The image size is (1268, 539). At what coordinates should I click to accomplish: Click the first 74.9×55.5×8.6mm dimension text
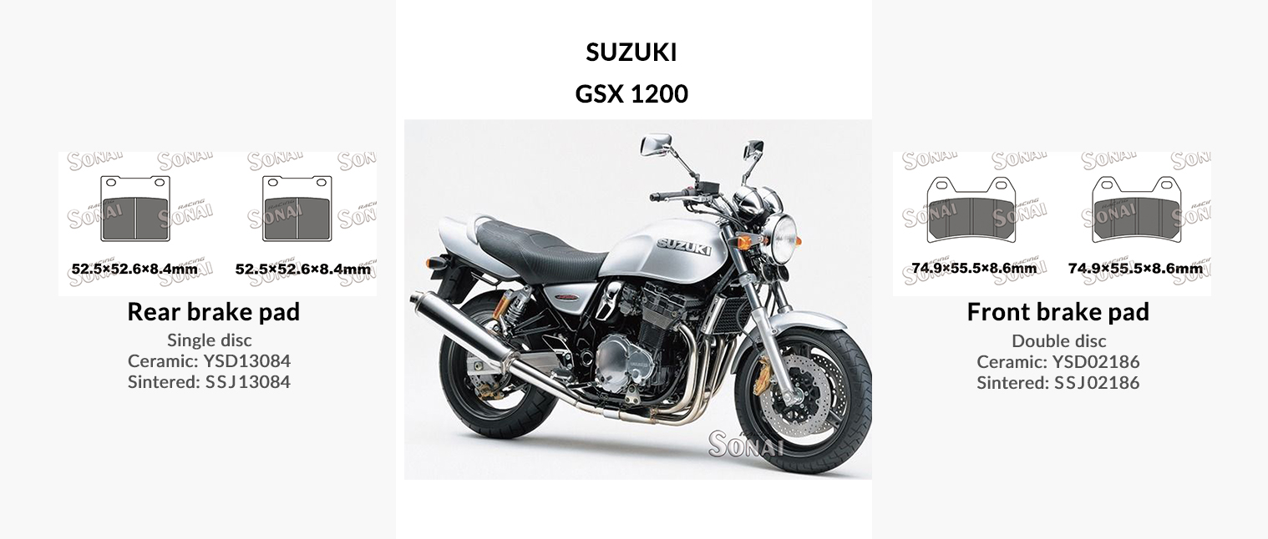pos(974,268)
